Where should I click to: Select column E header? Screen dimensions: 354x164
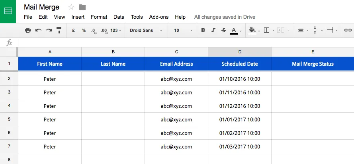coord(313,52)
